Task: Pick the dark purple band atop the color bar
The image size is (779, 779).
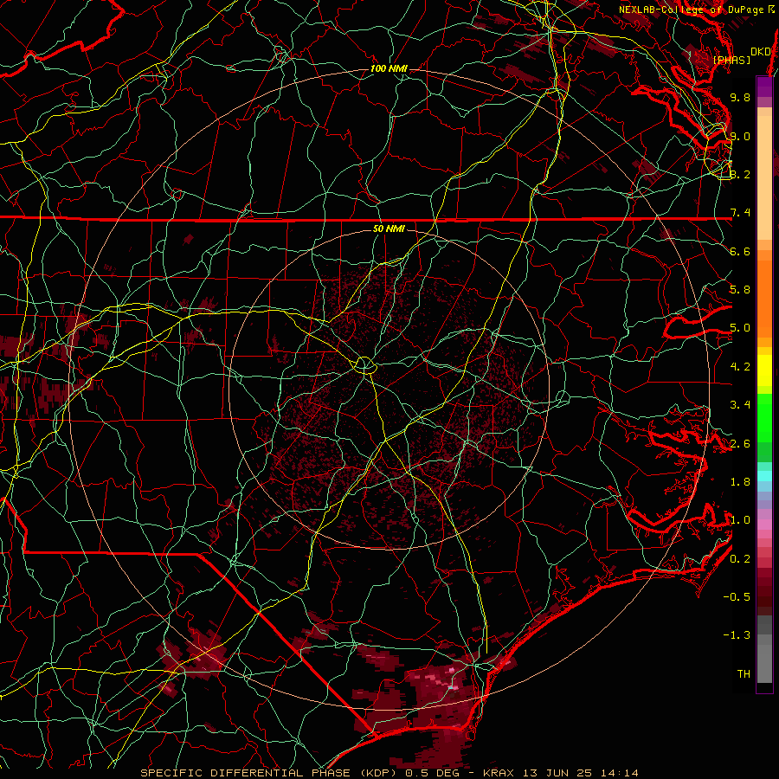Action: [x=764, y=87]
